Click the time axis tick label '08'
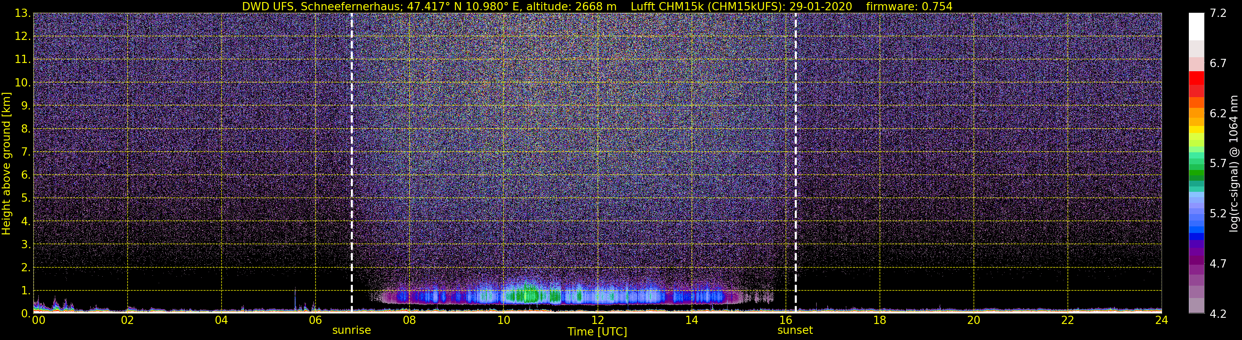This screenshot has height=340, width=1242. click(x=409, y=320)
